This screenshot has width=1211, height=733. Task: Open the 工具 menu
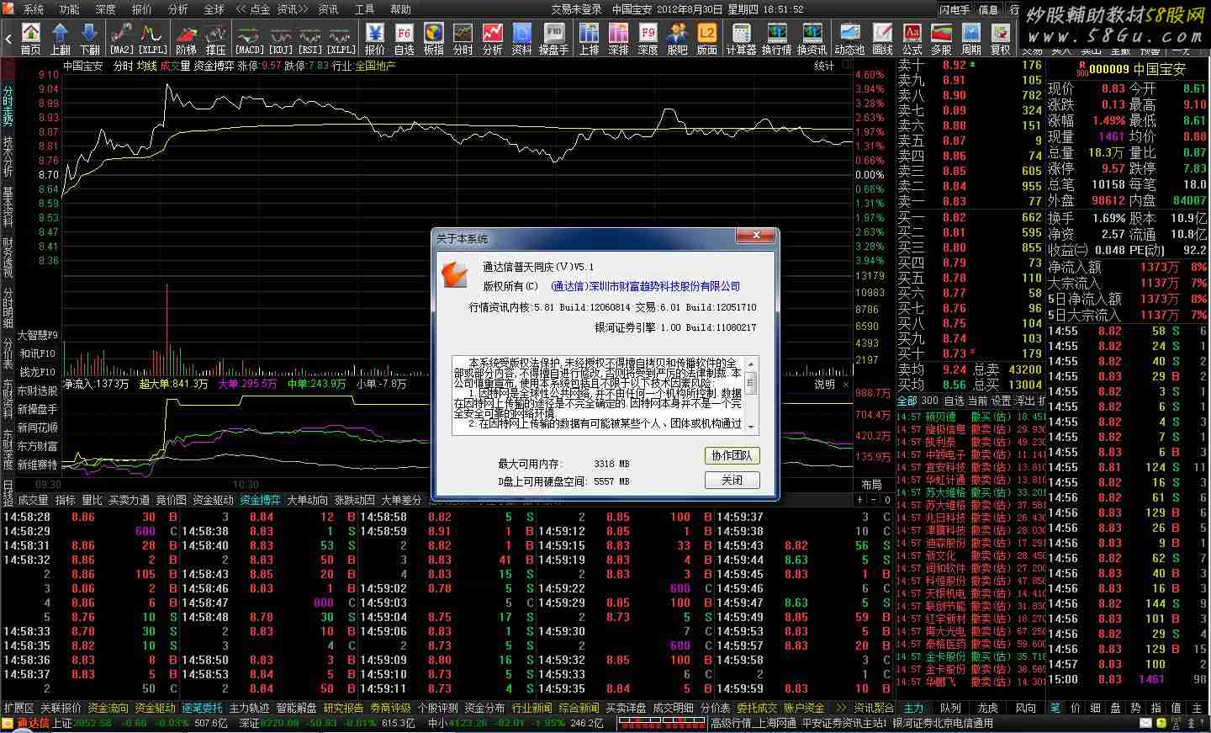(364, 9)
